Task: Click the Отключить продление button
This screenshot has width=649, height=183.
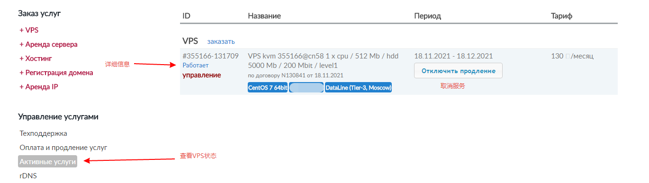Action: pyautogui.click(x=458, y=71)
